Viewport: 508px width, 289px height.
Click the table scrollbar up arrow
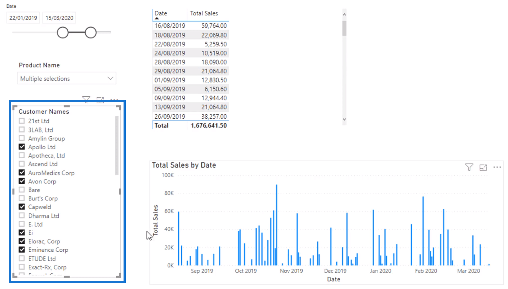[344, 14]
